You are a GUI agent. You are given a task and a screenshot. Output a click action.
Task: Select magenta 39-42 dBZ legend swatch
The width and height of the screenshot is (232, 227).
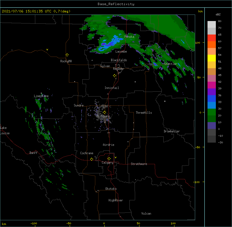pyautogui.click(x=212, y=85)
